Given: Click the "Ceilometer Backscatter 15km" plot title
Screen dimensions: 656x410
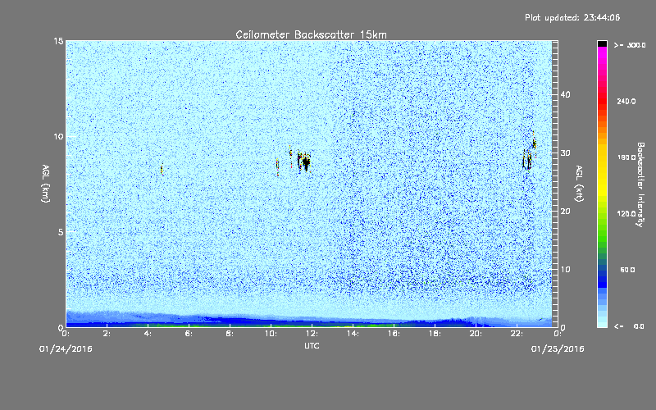Looking at the screenshot, I should click(x=311, y=34).
